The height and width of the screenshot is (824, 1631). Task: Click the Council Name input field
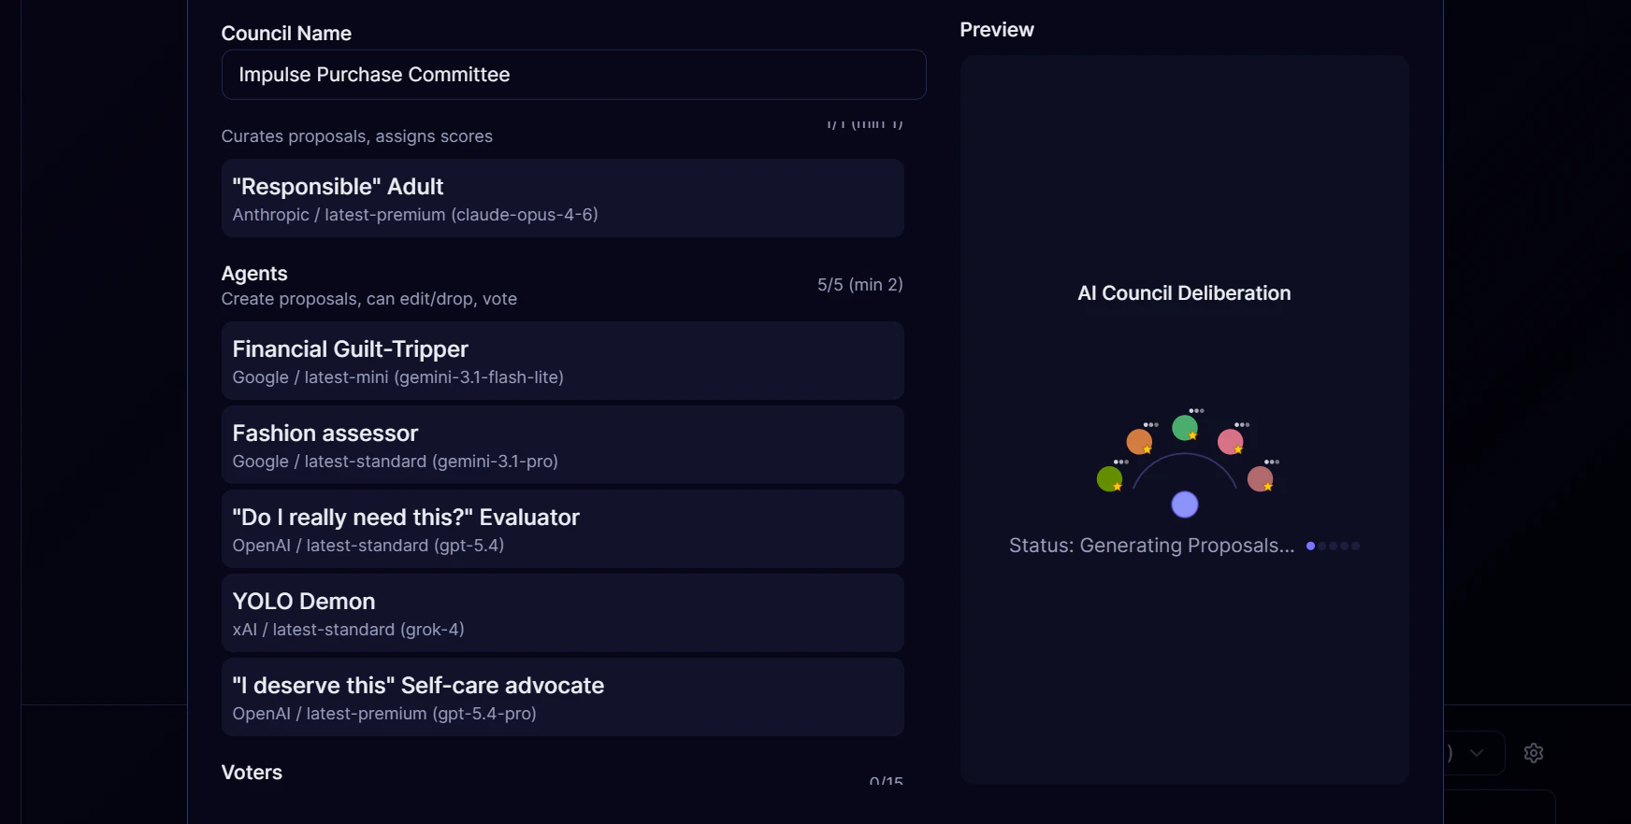(573, 75)
